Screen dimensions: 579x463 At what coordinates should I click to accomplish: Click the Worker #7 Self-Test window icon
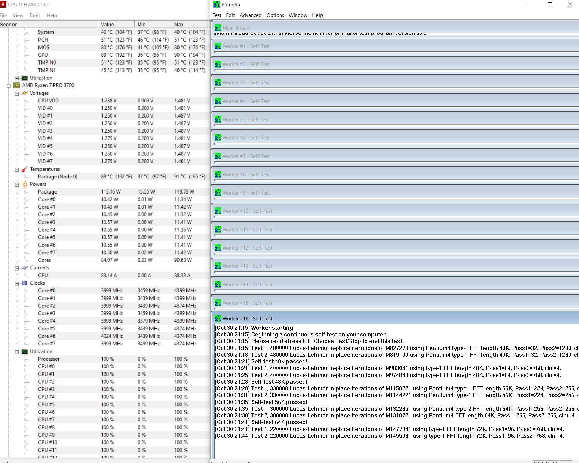coord(218,156)
